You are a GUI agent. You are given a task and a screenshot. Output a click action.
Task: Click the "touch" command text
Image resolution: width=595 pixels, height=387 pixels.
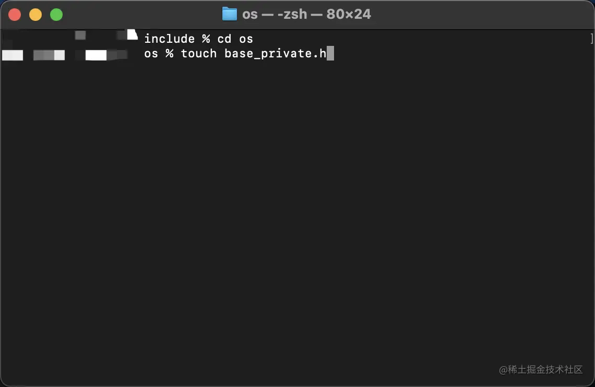(x=198, y=53)
